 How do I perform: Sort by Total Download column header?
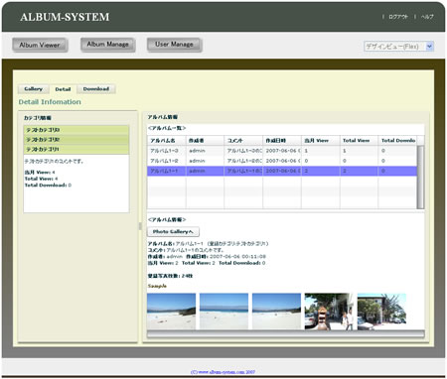pyautogui.click(x=397, y=141)
